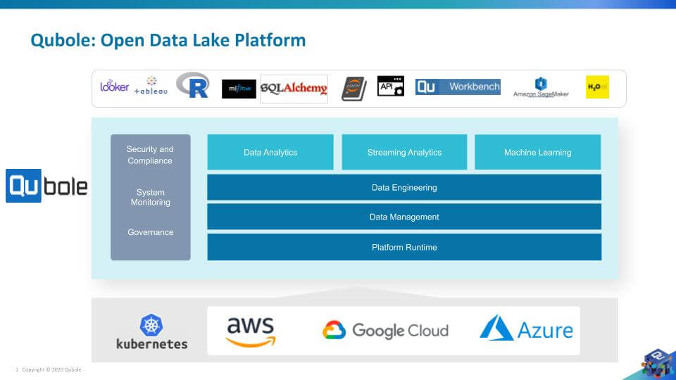The height and width of the screenshot is (380, 676).
Task: Select the Data Management bar
Action: (x=404, y=217)
